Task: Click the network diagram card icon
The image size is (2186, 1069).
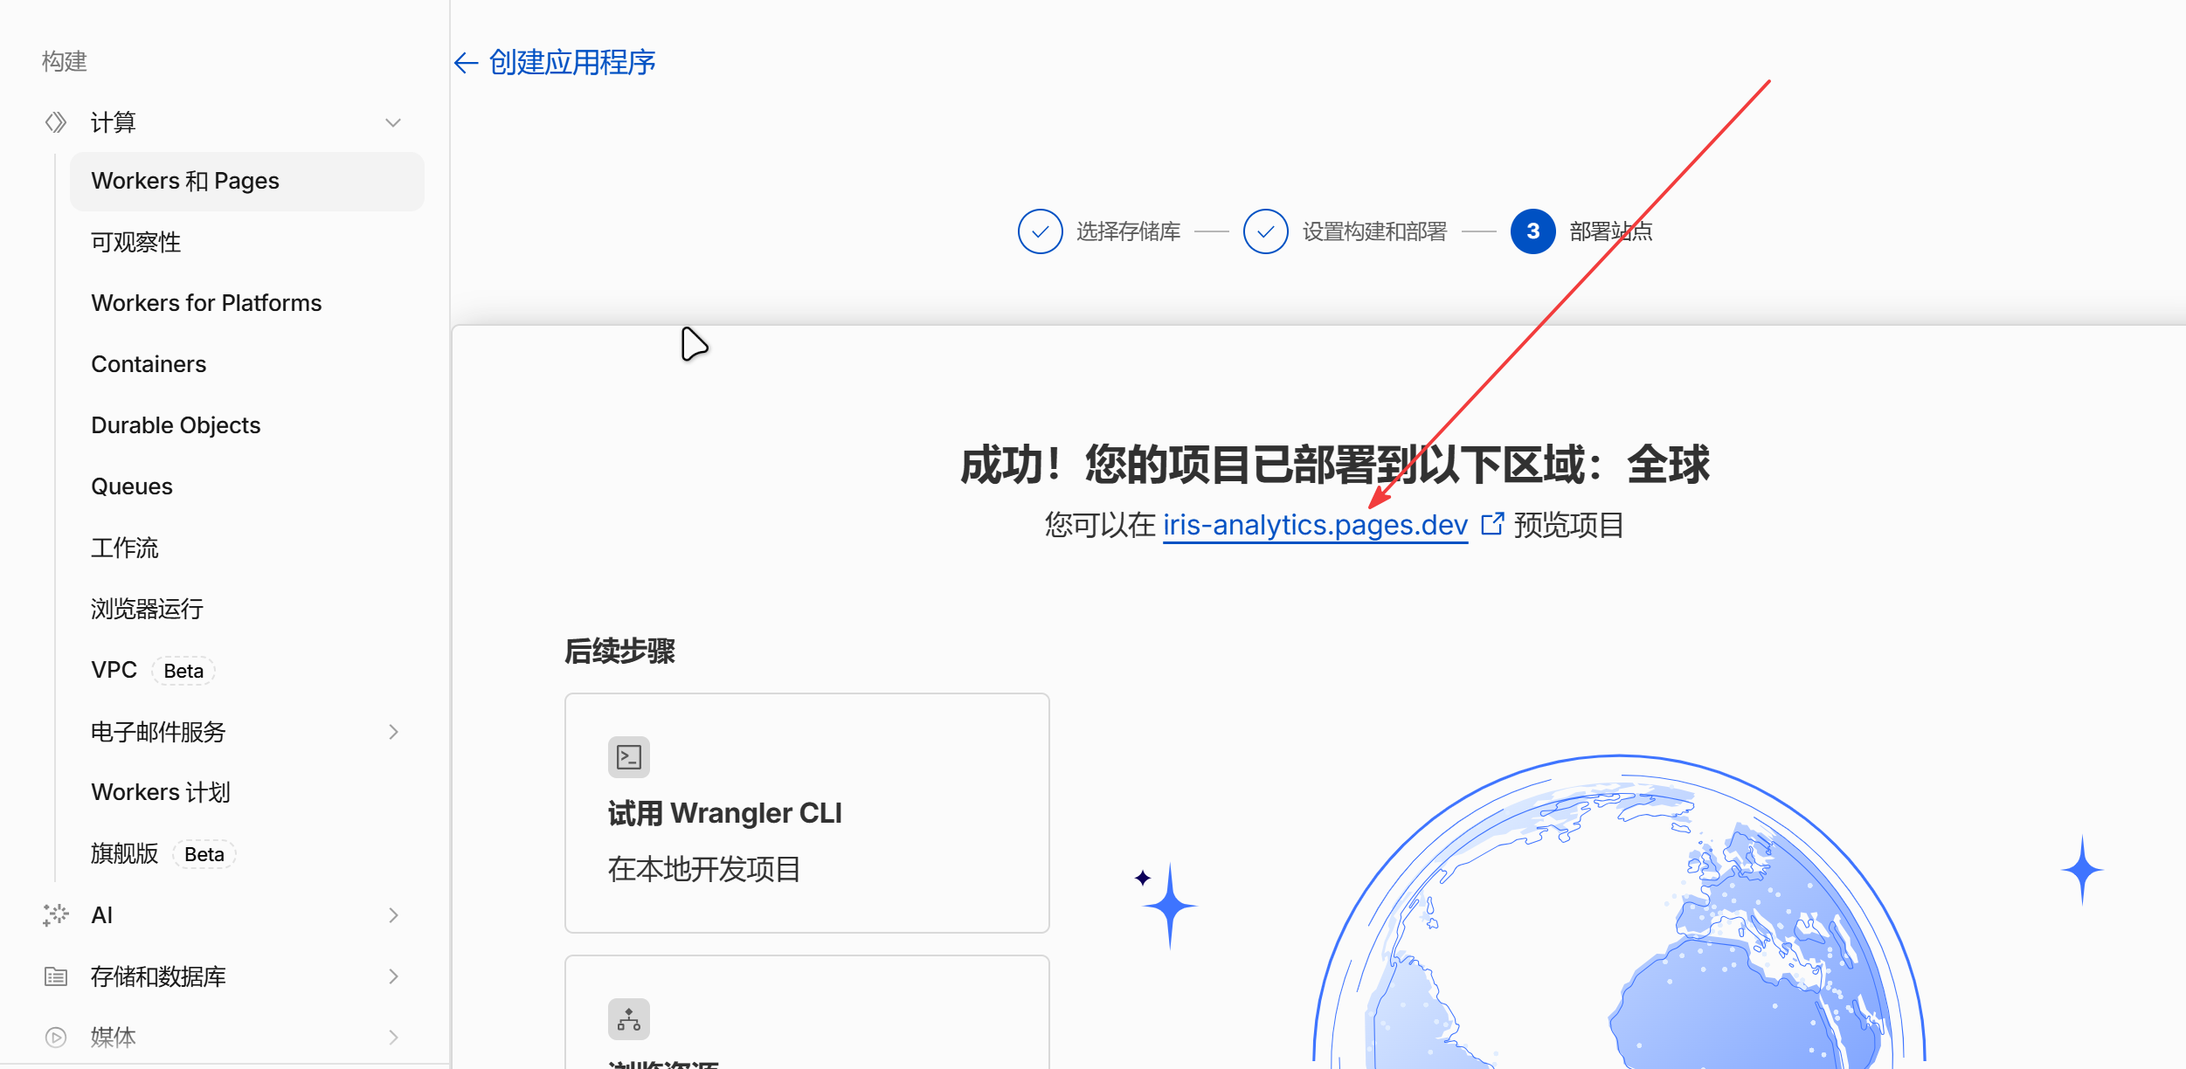Action: coord(629,1019)
